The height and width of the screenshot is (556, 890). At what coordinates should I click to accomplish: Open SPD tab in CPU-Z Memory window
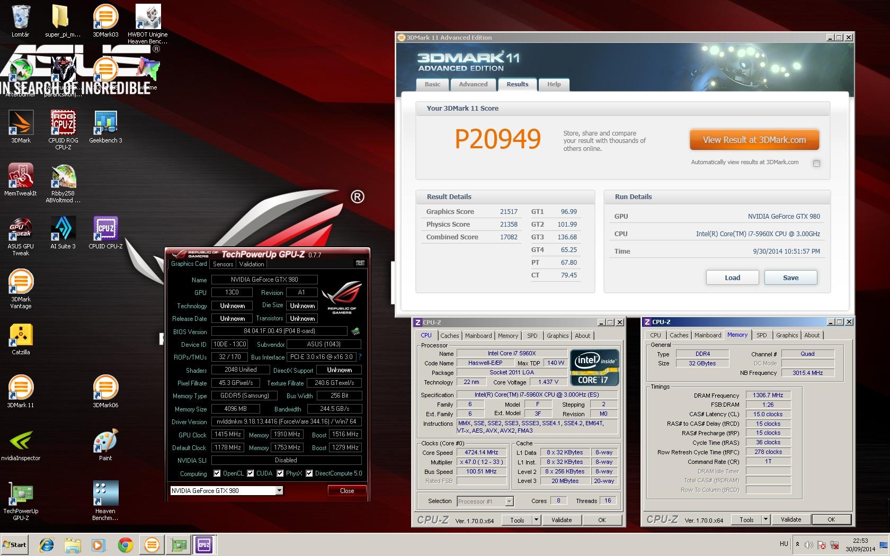pos(762,335)
